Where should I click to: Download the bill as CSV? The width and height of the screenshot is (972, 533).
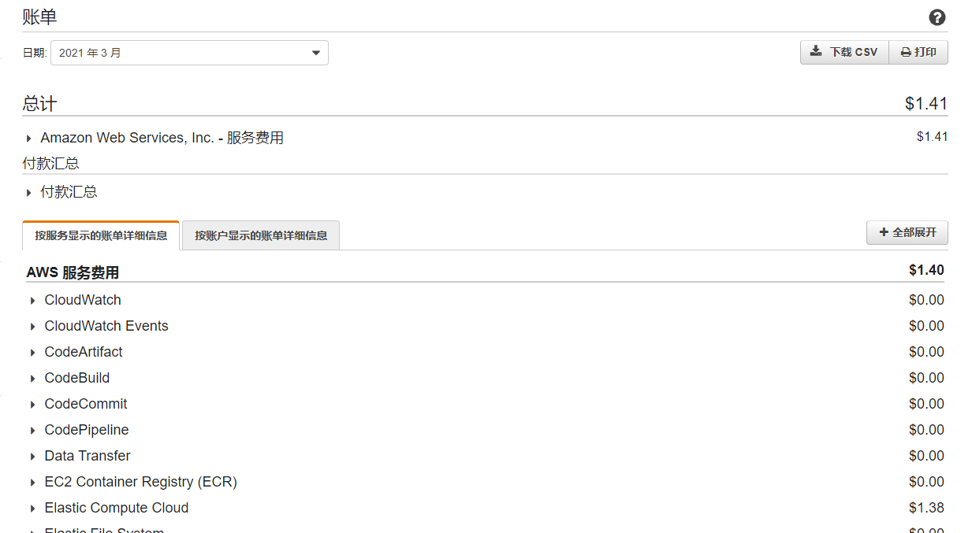pos(844,52)
